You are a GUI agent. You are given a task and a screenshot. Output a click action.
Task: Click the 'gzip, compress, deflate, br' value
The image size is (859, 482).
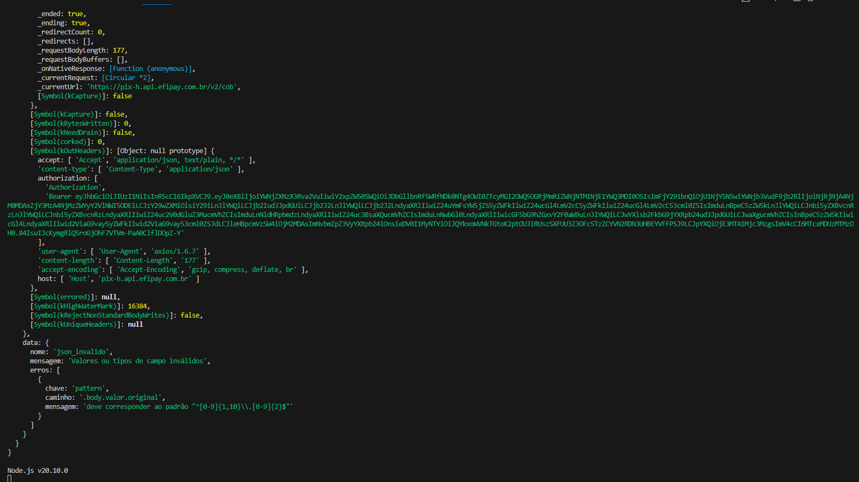[x=242, y=270]
